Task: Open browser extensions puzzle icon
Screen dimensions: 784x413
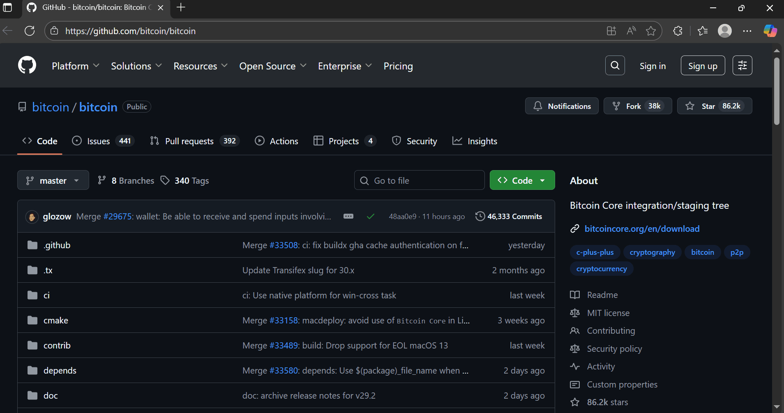Action: click(678, 31)
